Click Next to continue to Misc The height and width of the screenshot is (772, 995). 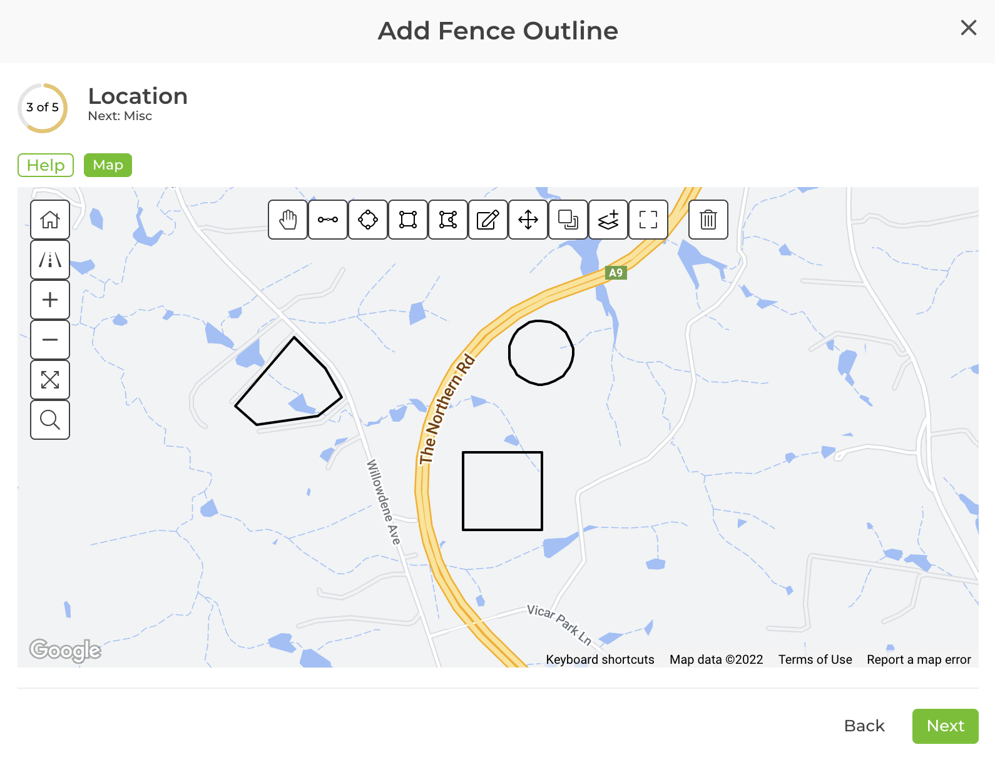click(945, 726)
